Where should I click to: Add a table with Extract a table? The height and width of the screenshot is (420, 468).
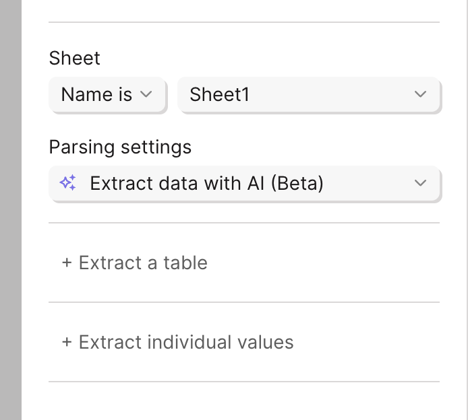135,262
